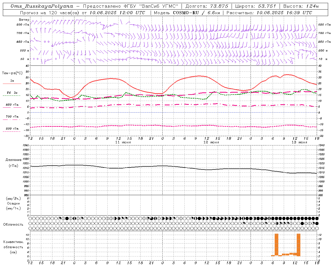Screen dimensions: 332x265
Task: Click the 850 гПа temperature legend entry
Action: 12,105
